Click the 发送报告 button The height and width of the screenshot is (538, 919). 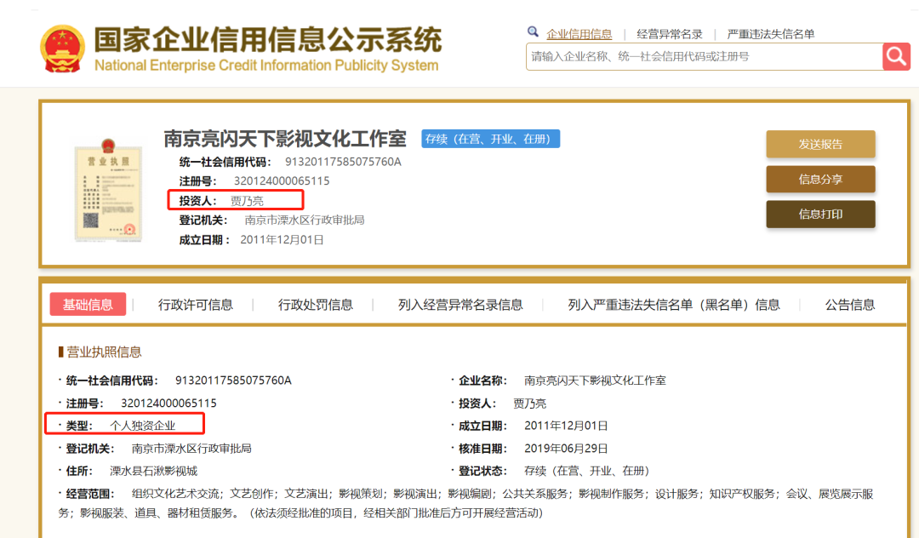820,144
